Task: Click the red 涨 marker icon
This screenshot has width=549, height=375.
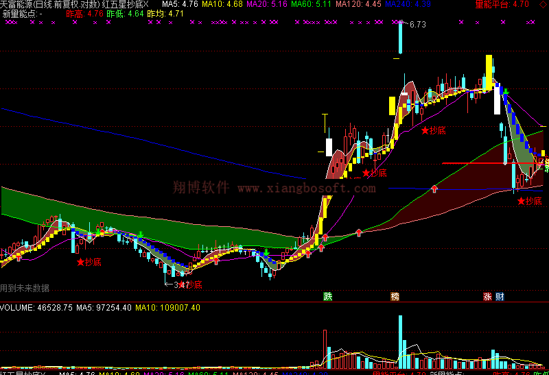Action: pos(487,297)
